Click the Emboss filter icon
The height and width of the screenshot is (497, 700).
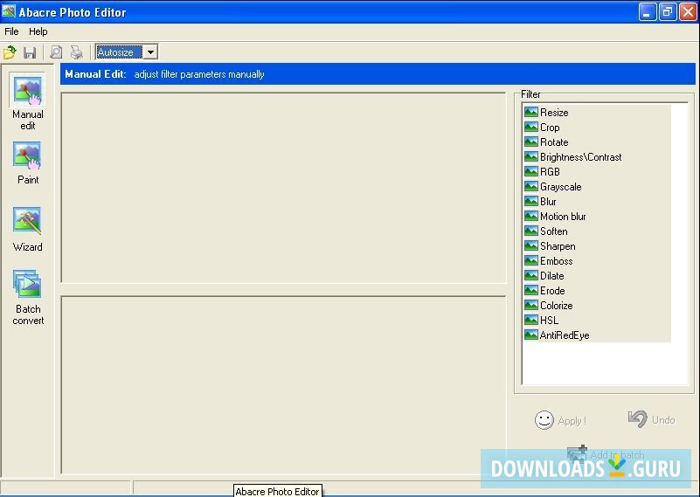point(530,260)
